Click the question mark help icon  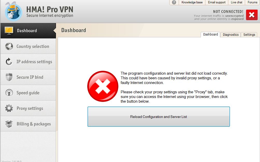click(174, 2)
